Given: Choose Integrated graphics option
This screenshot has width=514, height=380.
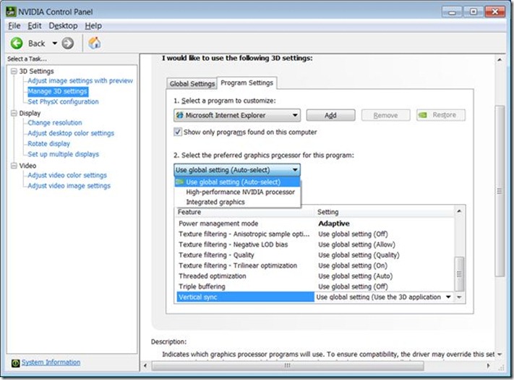Looking at the screenshot, I should point(237,202).
